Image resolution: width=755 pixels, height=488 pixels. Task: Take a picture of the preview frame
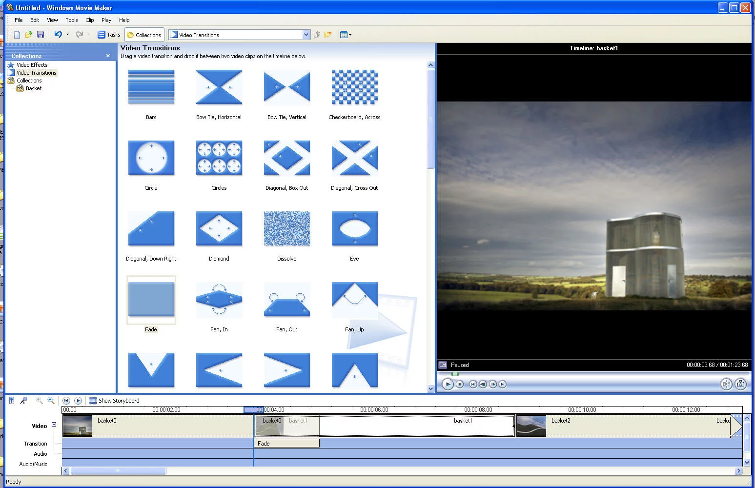(741, 384)
